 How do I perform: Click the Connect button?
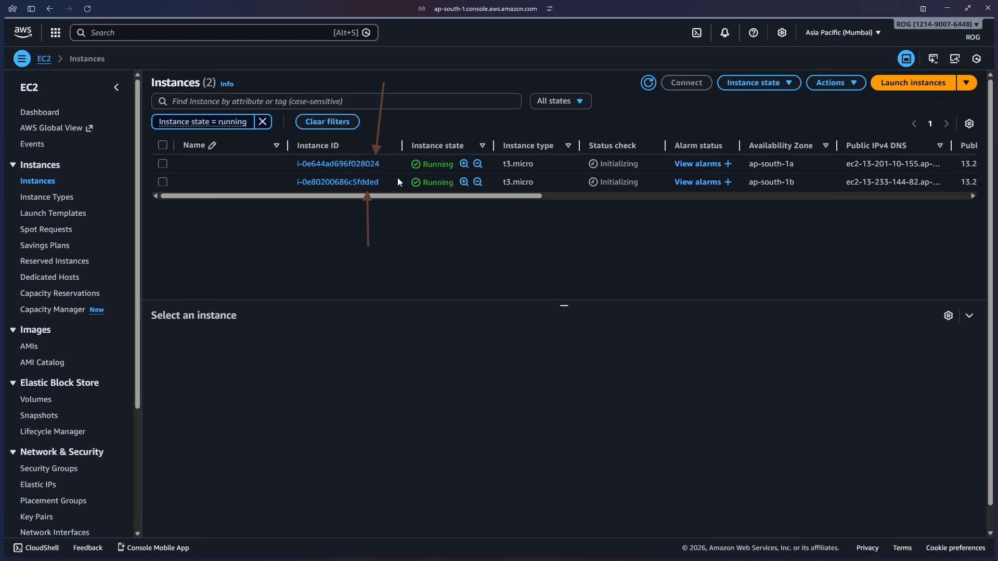point(686,82)
